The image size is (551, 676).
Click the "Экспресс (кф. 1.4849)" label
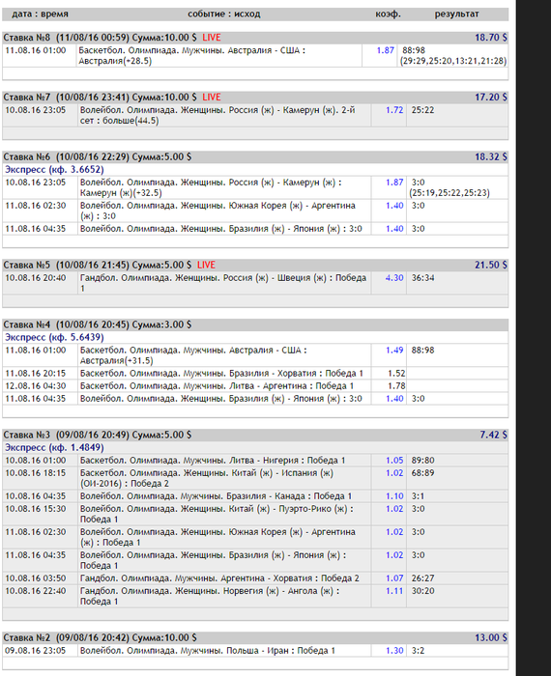[x=54, y=447]
